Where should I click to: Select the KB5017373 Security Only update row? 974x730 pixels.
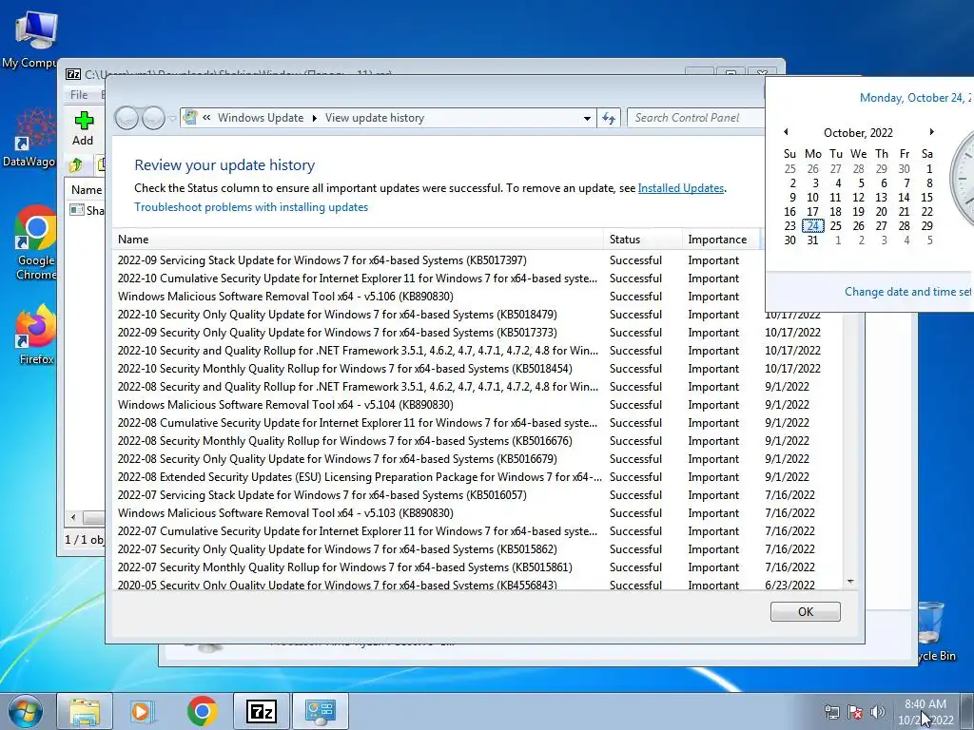click(477, 333)
